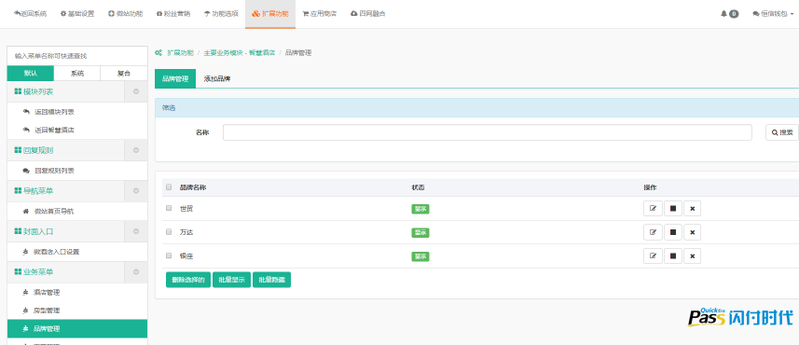The image size is (799, 345).
Task: Check the box for 万达 brand
Action: click(x=169, y=232)
